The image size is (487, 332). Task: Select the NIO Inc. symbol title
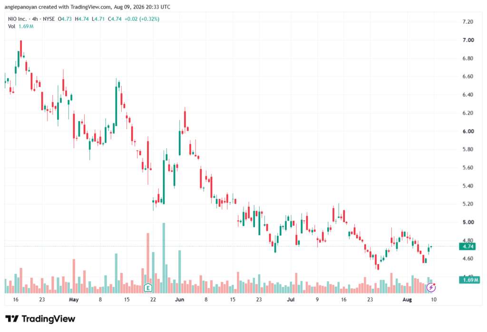coord(18,19)
